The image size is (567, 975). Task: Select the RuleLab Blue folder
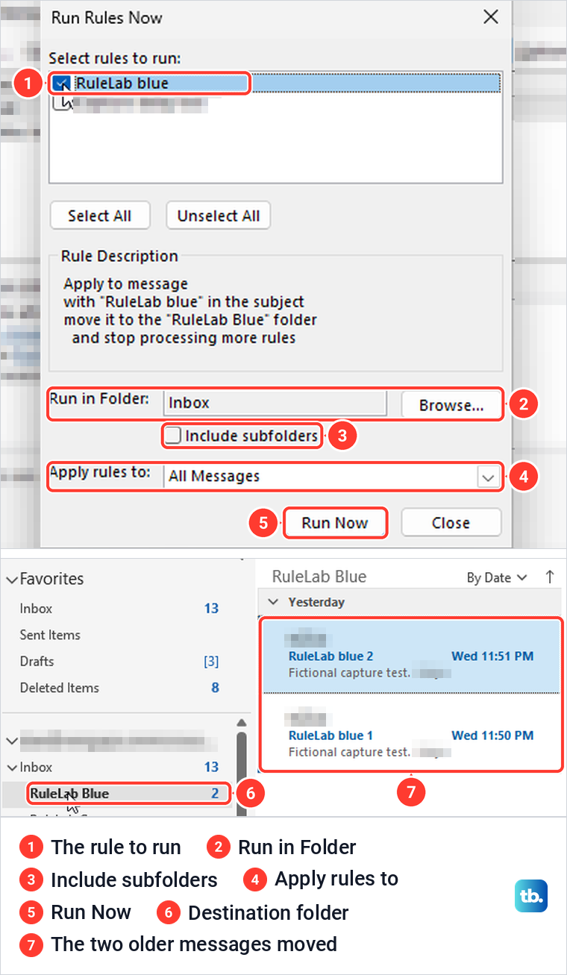(x=69, y=794)
